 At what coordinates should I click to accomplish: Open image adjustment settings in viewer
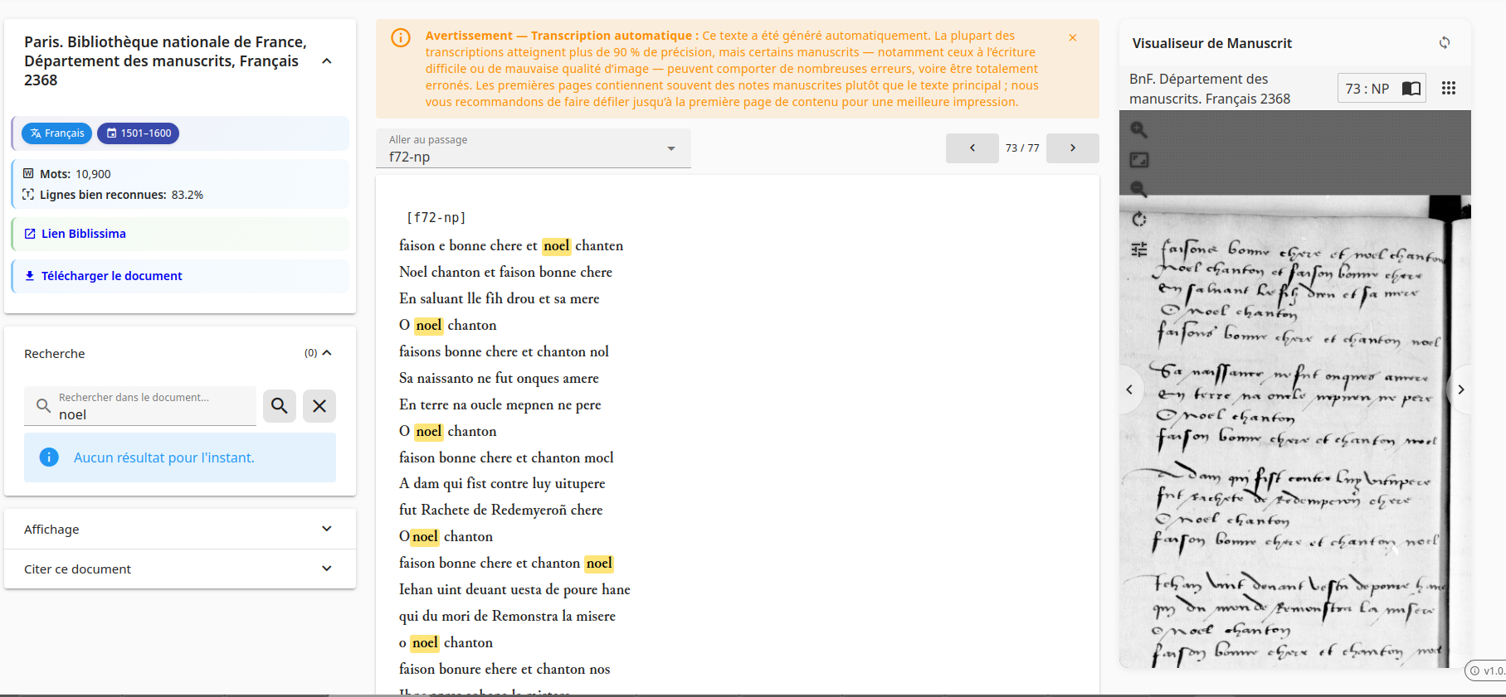1139,249
